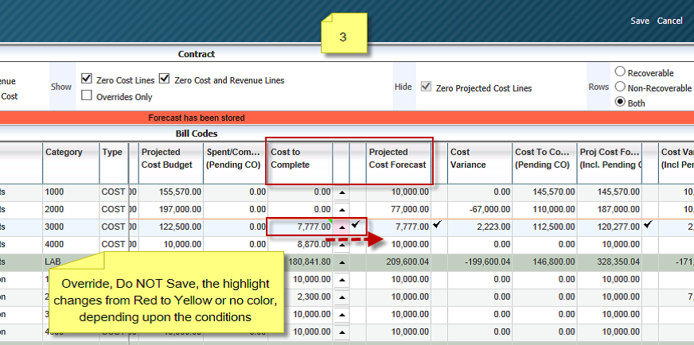This screenshot has width=694, height=345.
Task: Click the check mark beside the pink arrow
Action: tap(356, 225)
